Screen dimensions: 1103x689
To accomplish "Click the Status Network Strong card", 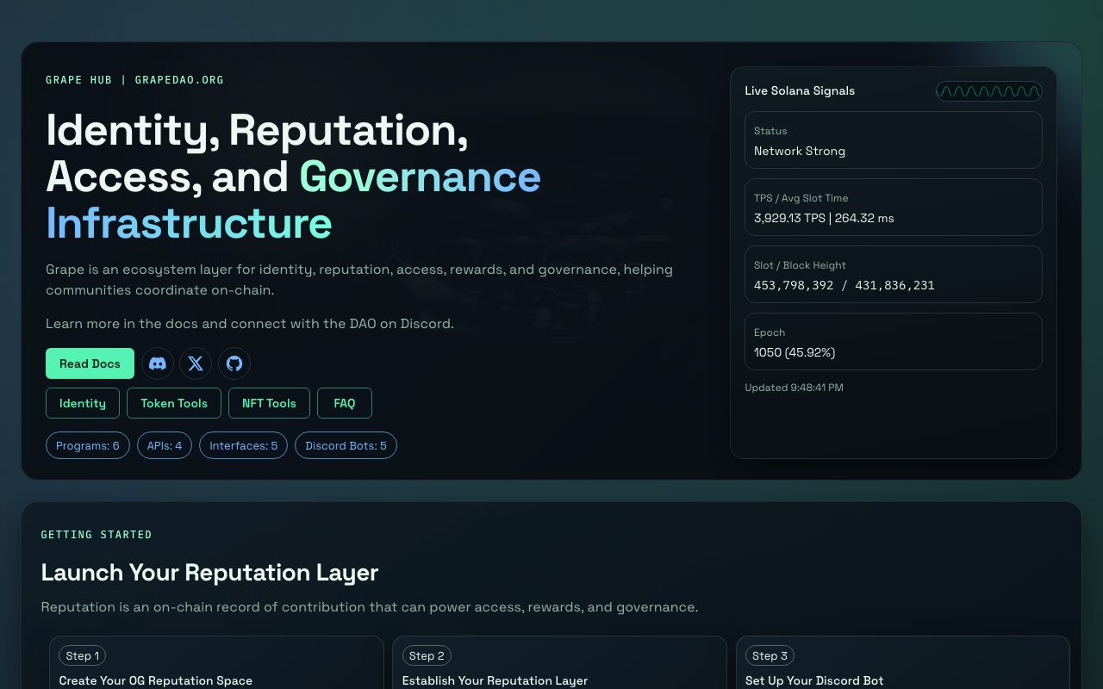I will [894, 140].
